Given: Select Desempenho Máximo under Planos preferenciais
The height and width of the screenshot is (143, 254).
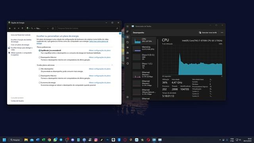Looking at the screenshot, I should click(40, 57).
